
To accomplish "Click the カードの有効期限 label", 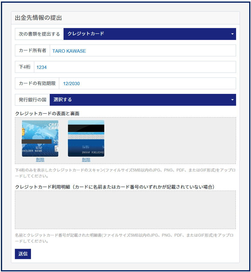I will (37, 83).
